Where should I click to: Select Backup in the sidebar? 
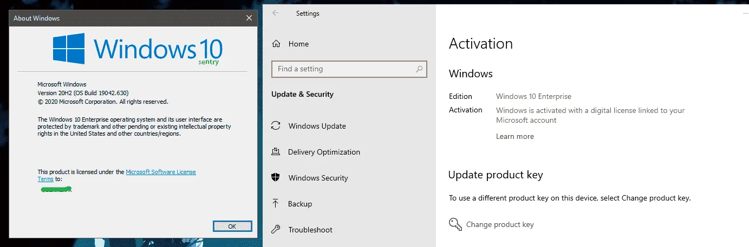point(300,204)
